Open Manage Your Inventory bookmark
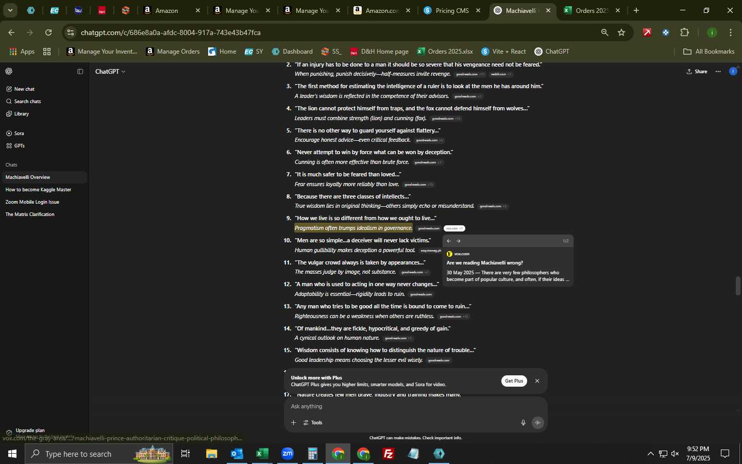Image resolution: width=742 pixels, height=464 pixels. pos(102,52)
